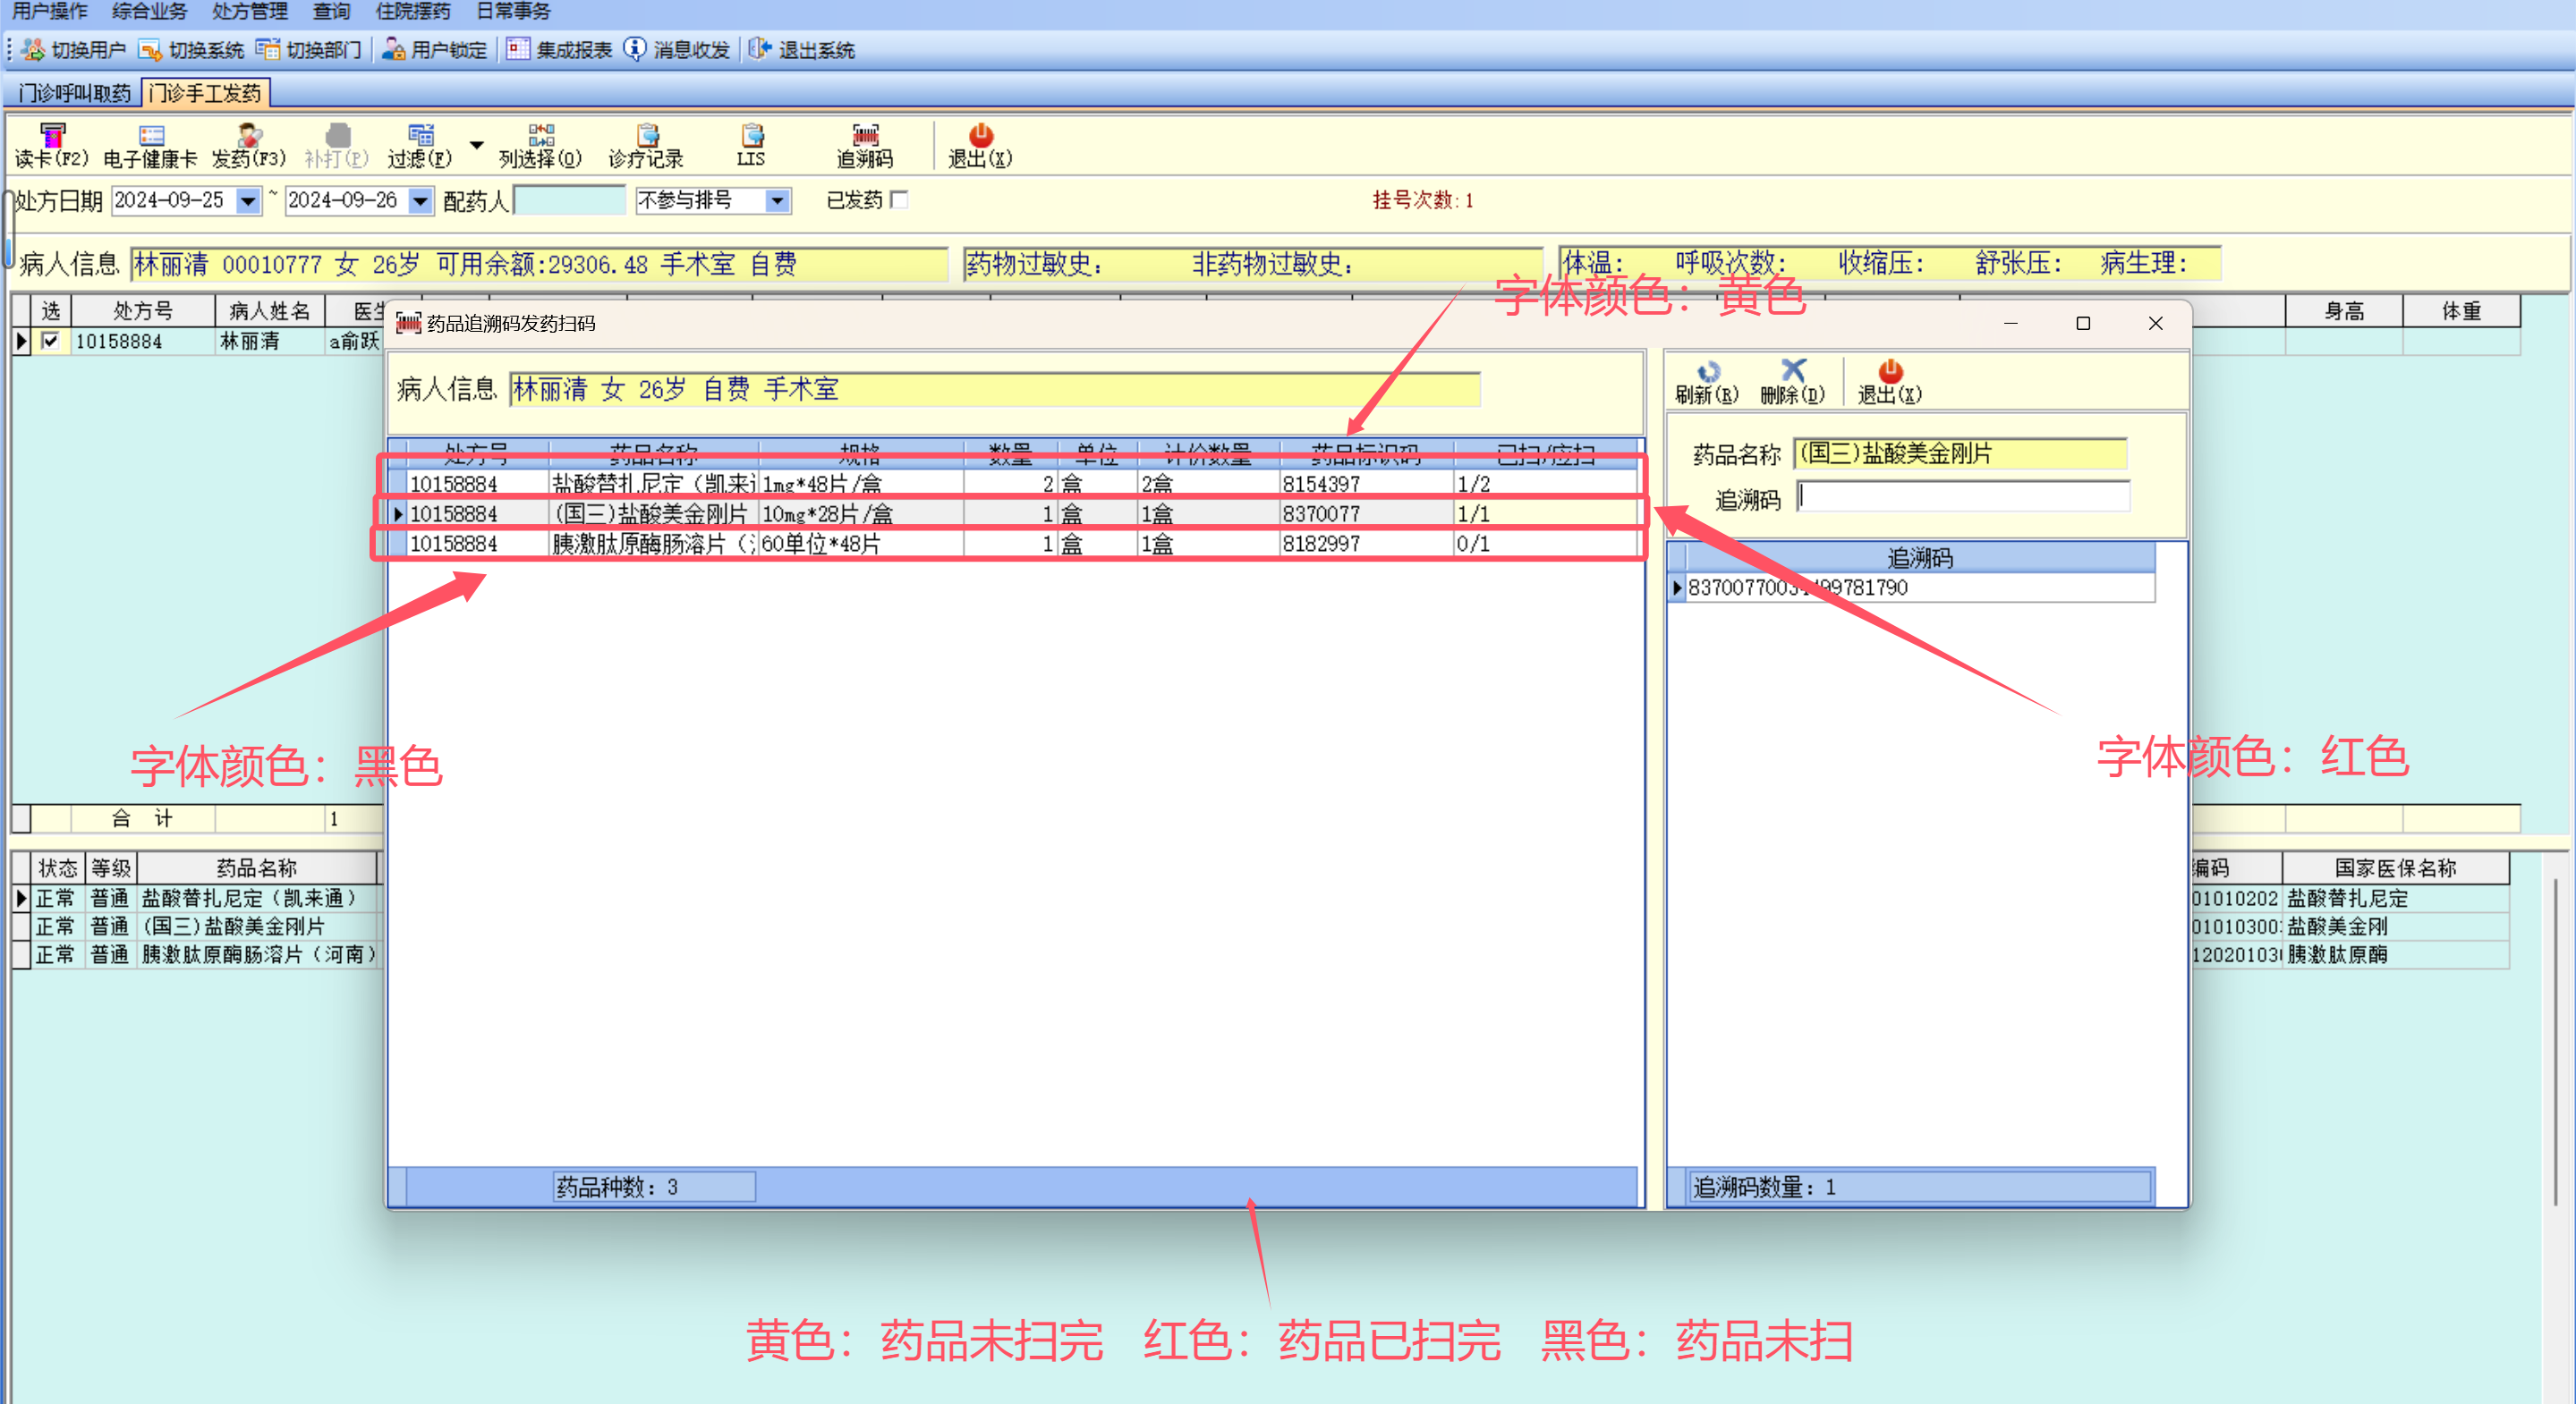Viewport: 2576px width, 1404px height.
Task: Click the 刷新(R) refresh icon in dialog
Action: click(1707, 372)
